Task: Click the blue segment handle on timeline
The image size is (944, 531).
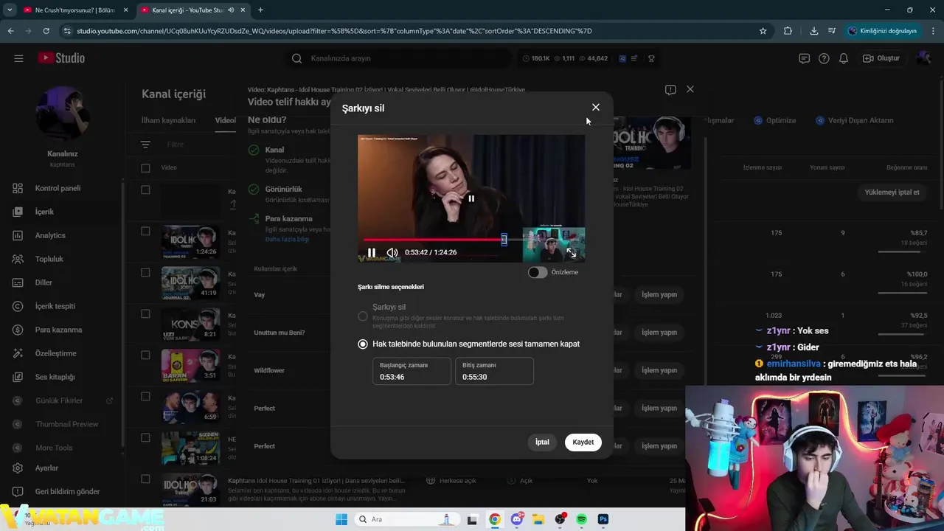Action: [x=504, y=240]
